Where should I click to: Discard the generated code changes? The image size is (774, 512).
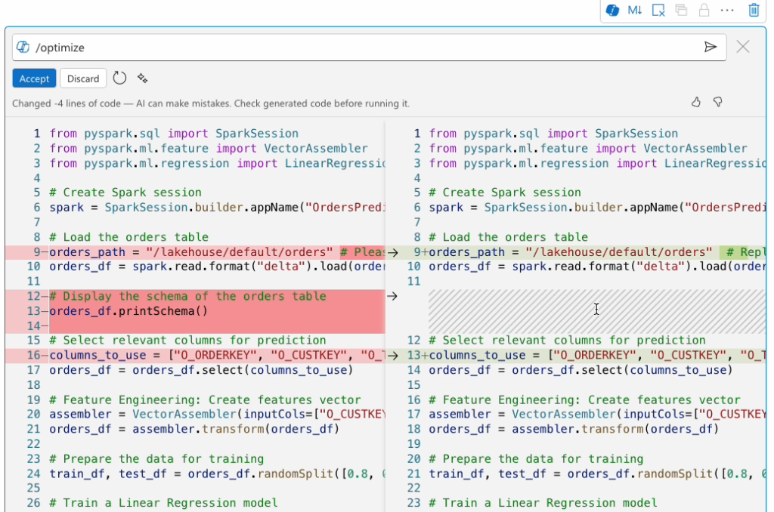[x=83, y=78]
